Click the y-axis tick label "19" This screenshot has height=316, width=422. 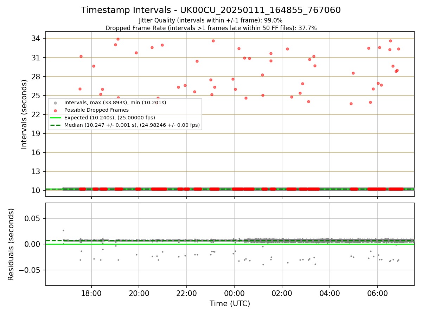[37, 133]
